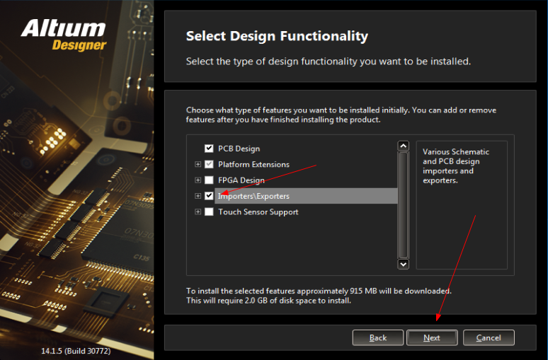548x360 pixels.
Task: Expand the Platform Extensions tree node
Action: pyautogui.click(x=198, y=164)
